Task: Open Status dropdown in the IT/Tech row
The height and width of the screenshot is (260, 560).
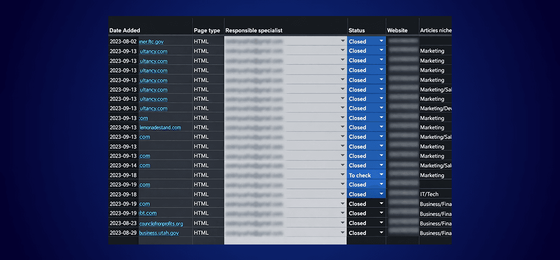Action: [x=381, y=194]
